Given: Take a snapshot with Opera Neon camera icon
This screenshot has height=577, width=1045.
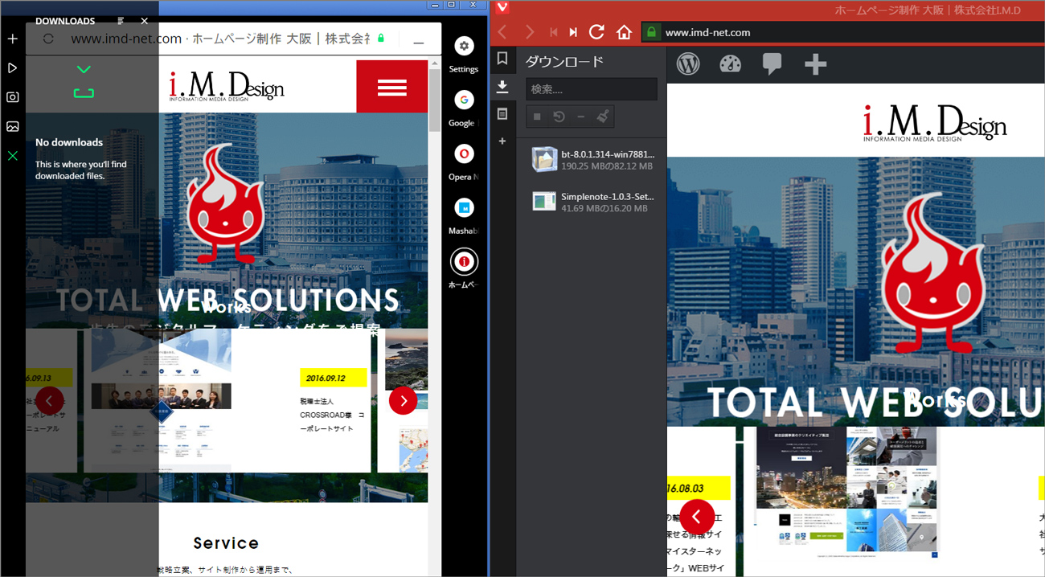Looking at the screenshot, I should [13, 97].
